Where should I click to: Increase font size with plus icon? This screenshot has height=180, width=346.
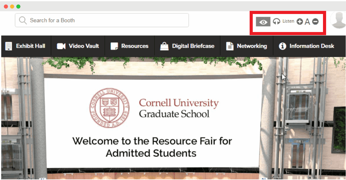tap(300, 21)
